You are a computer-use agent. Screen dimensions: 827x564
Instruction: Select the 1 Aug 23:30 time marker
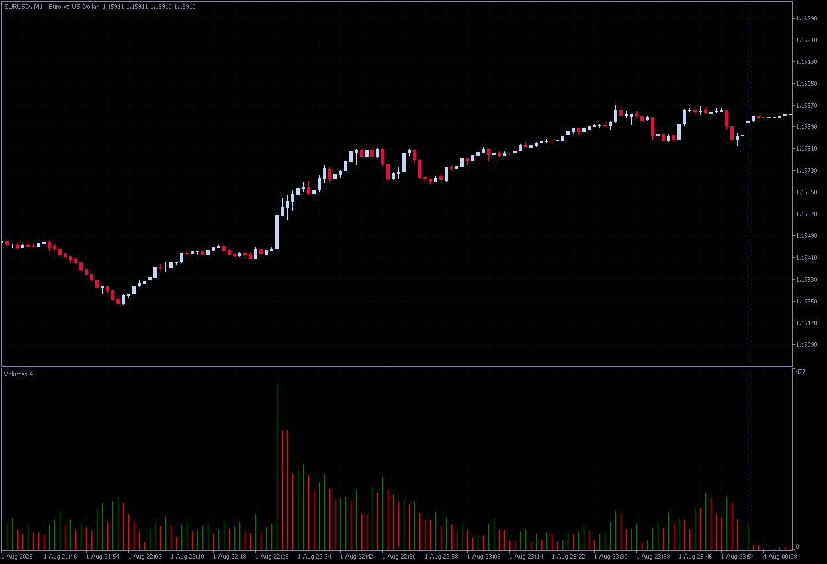tap(611, 557)
